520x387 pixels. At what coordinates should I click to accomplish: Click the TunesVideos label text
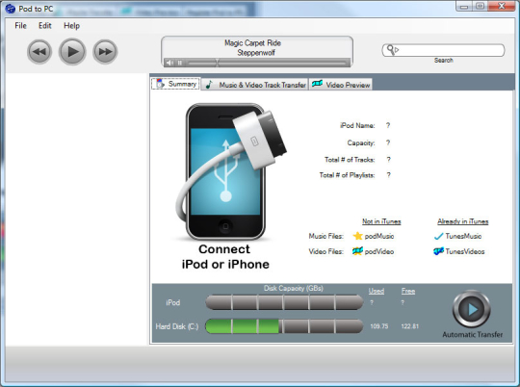click(465, 251)
